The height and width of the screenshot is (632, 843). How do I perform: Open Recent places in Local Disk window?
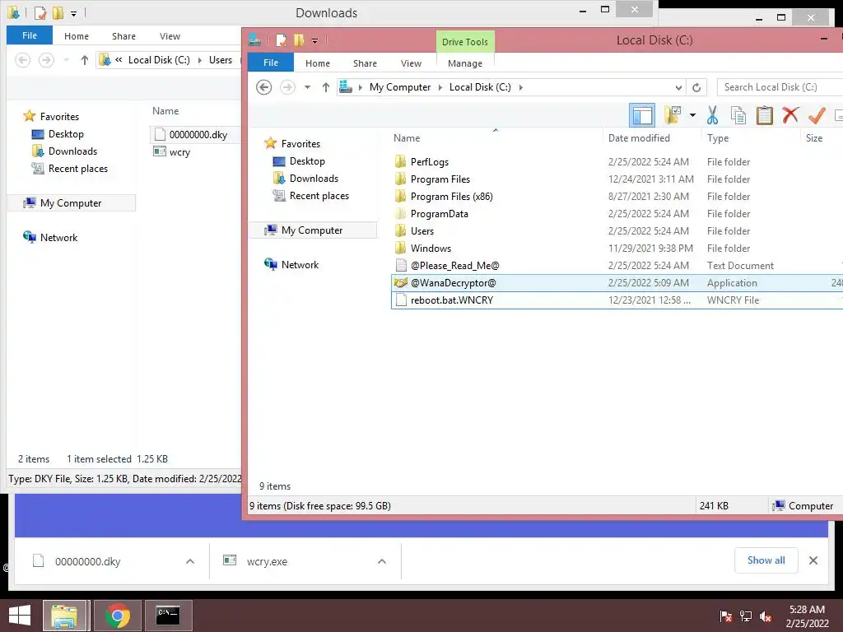(319, 196)
